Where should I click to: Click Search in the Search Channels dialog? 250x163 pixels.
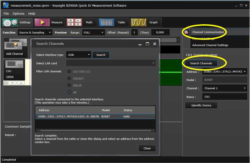(x=101, y=55)
